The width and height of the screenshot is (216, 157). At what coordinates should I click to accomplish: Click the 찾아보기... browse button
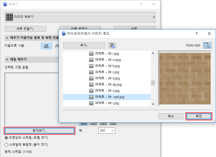click(x=40, y=131)
